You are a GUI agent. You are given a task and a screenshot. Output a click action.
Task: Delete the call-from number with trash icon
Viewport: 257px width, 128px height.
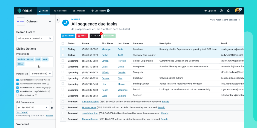pos(52,108)
